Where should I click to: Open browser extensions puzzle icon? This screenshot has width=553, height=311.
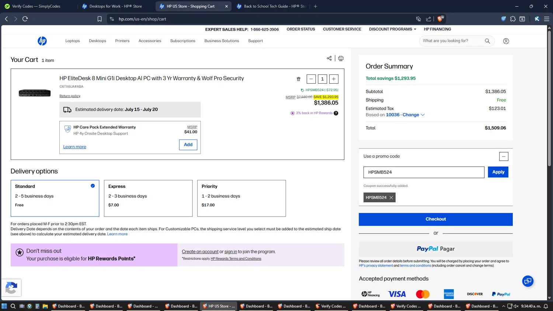click(x=513, y=19)
